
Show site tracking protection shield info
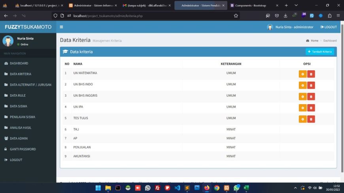tap(55, 16)
